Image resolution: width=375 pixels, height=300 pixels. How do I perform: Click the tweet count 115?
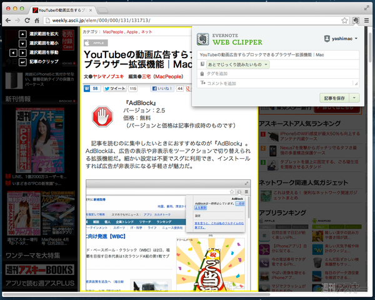[133, 89]
